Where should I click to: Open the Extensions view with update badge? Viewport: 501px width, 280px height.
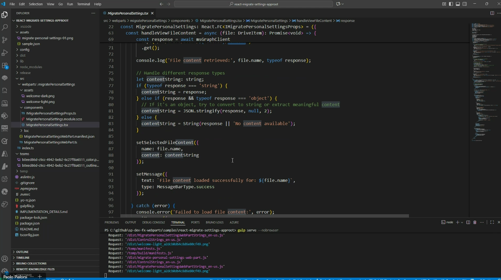point(5,65)
